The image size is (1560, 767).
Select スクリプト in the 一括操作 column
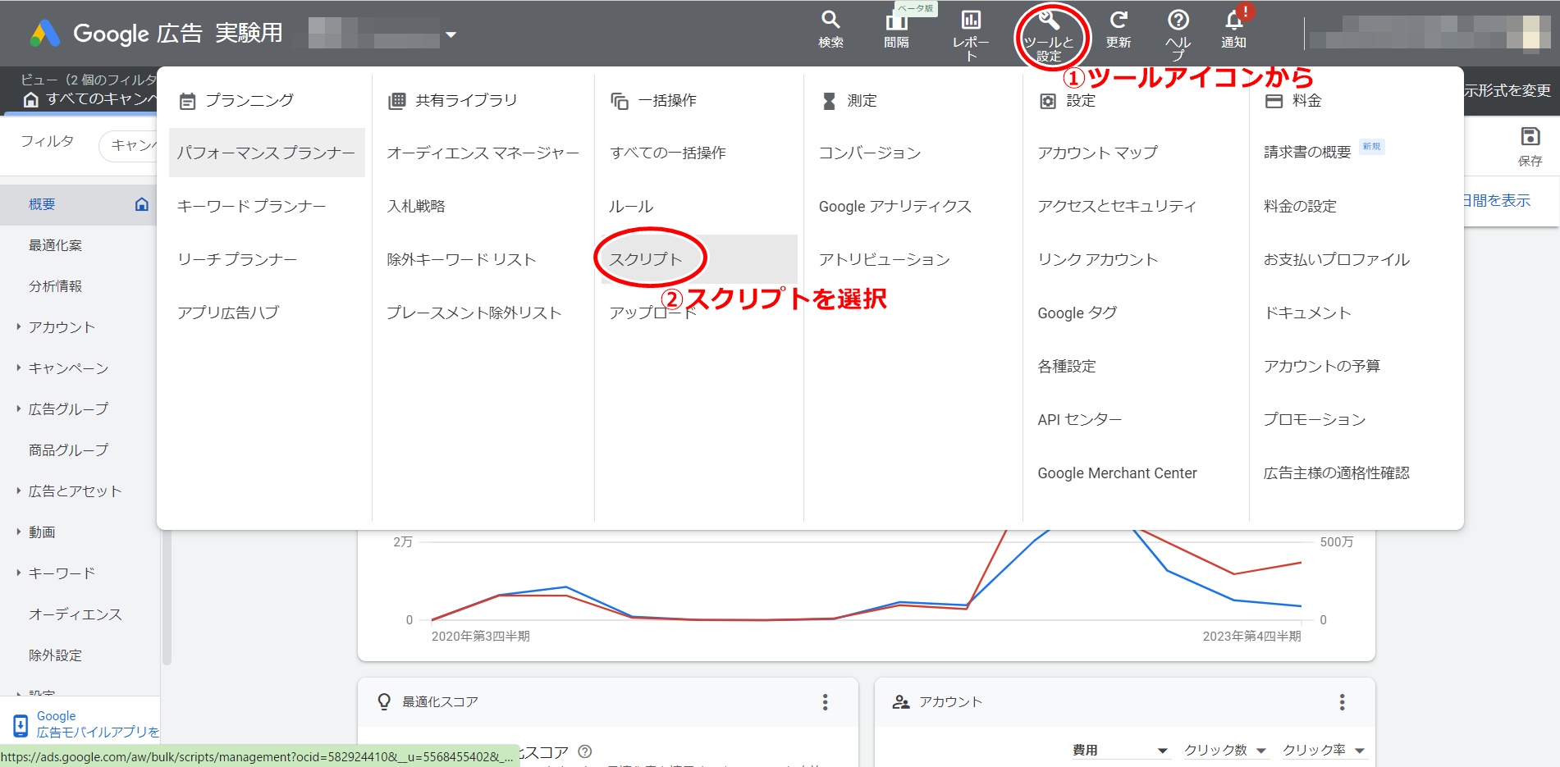tap(647, 258)
